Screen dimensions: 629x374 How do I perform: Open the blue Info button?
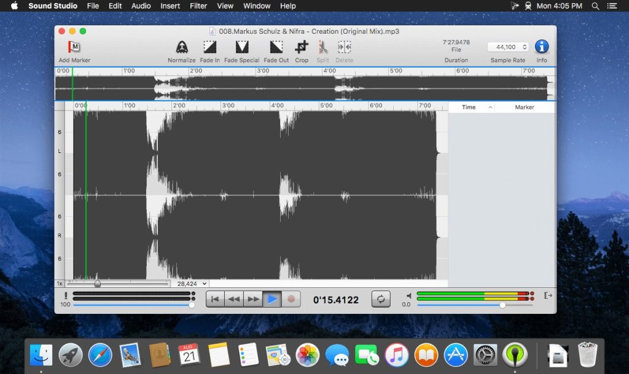coord(541,47)
